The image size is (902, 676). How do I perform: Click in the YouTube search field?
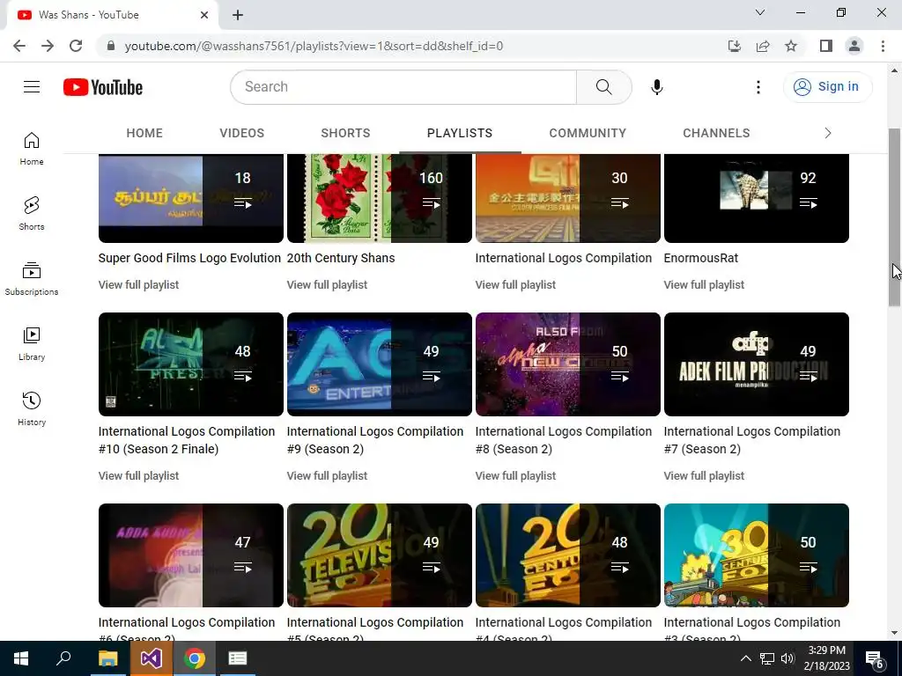[x=403, y=87]
